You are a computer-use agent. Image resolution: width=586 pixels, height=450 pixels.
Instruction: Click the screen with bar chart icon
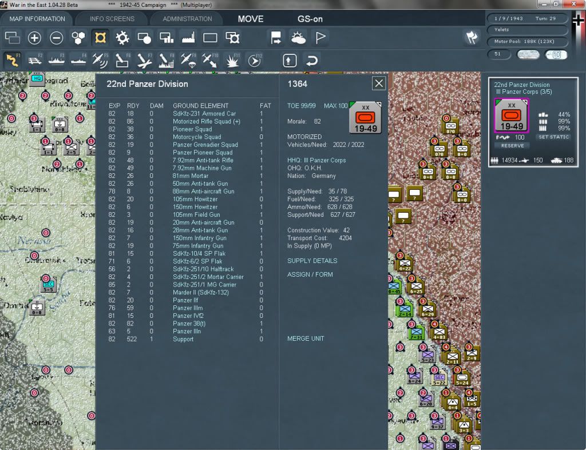tap(167, 38)
